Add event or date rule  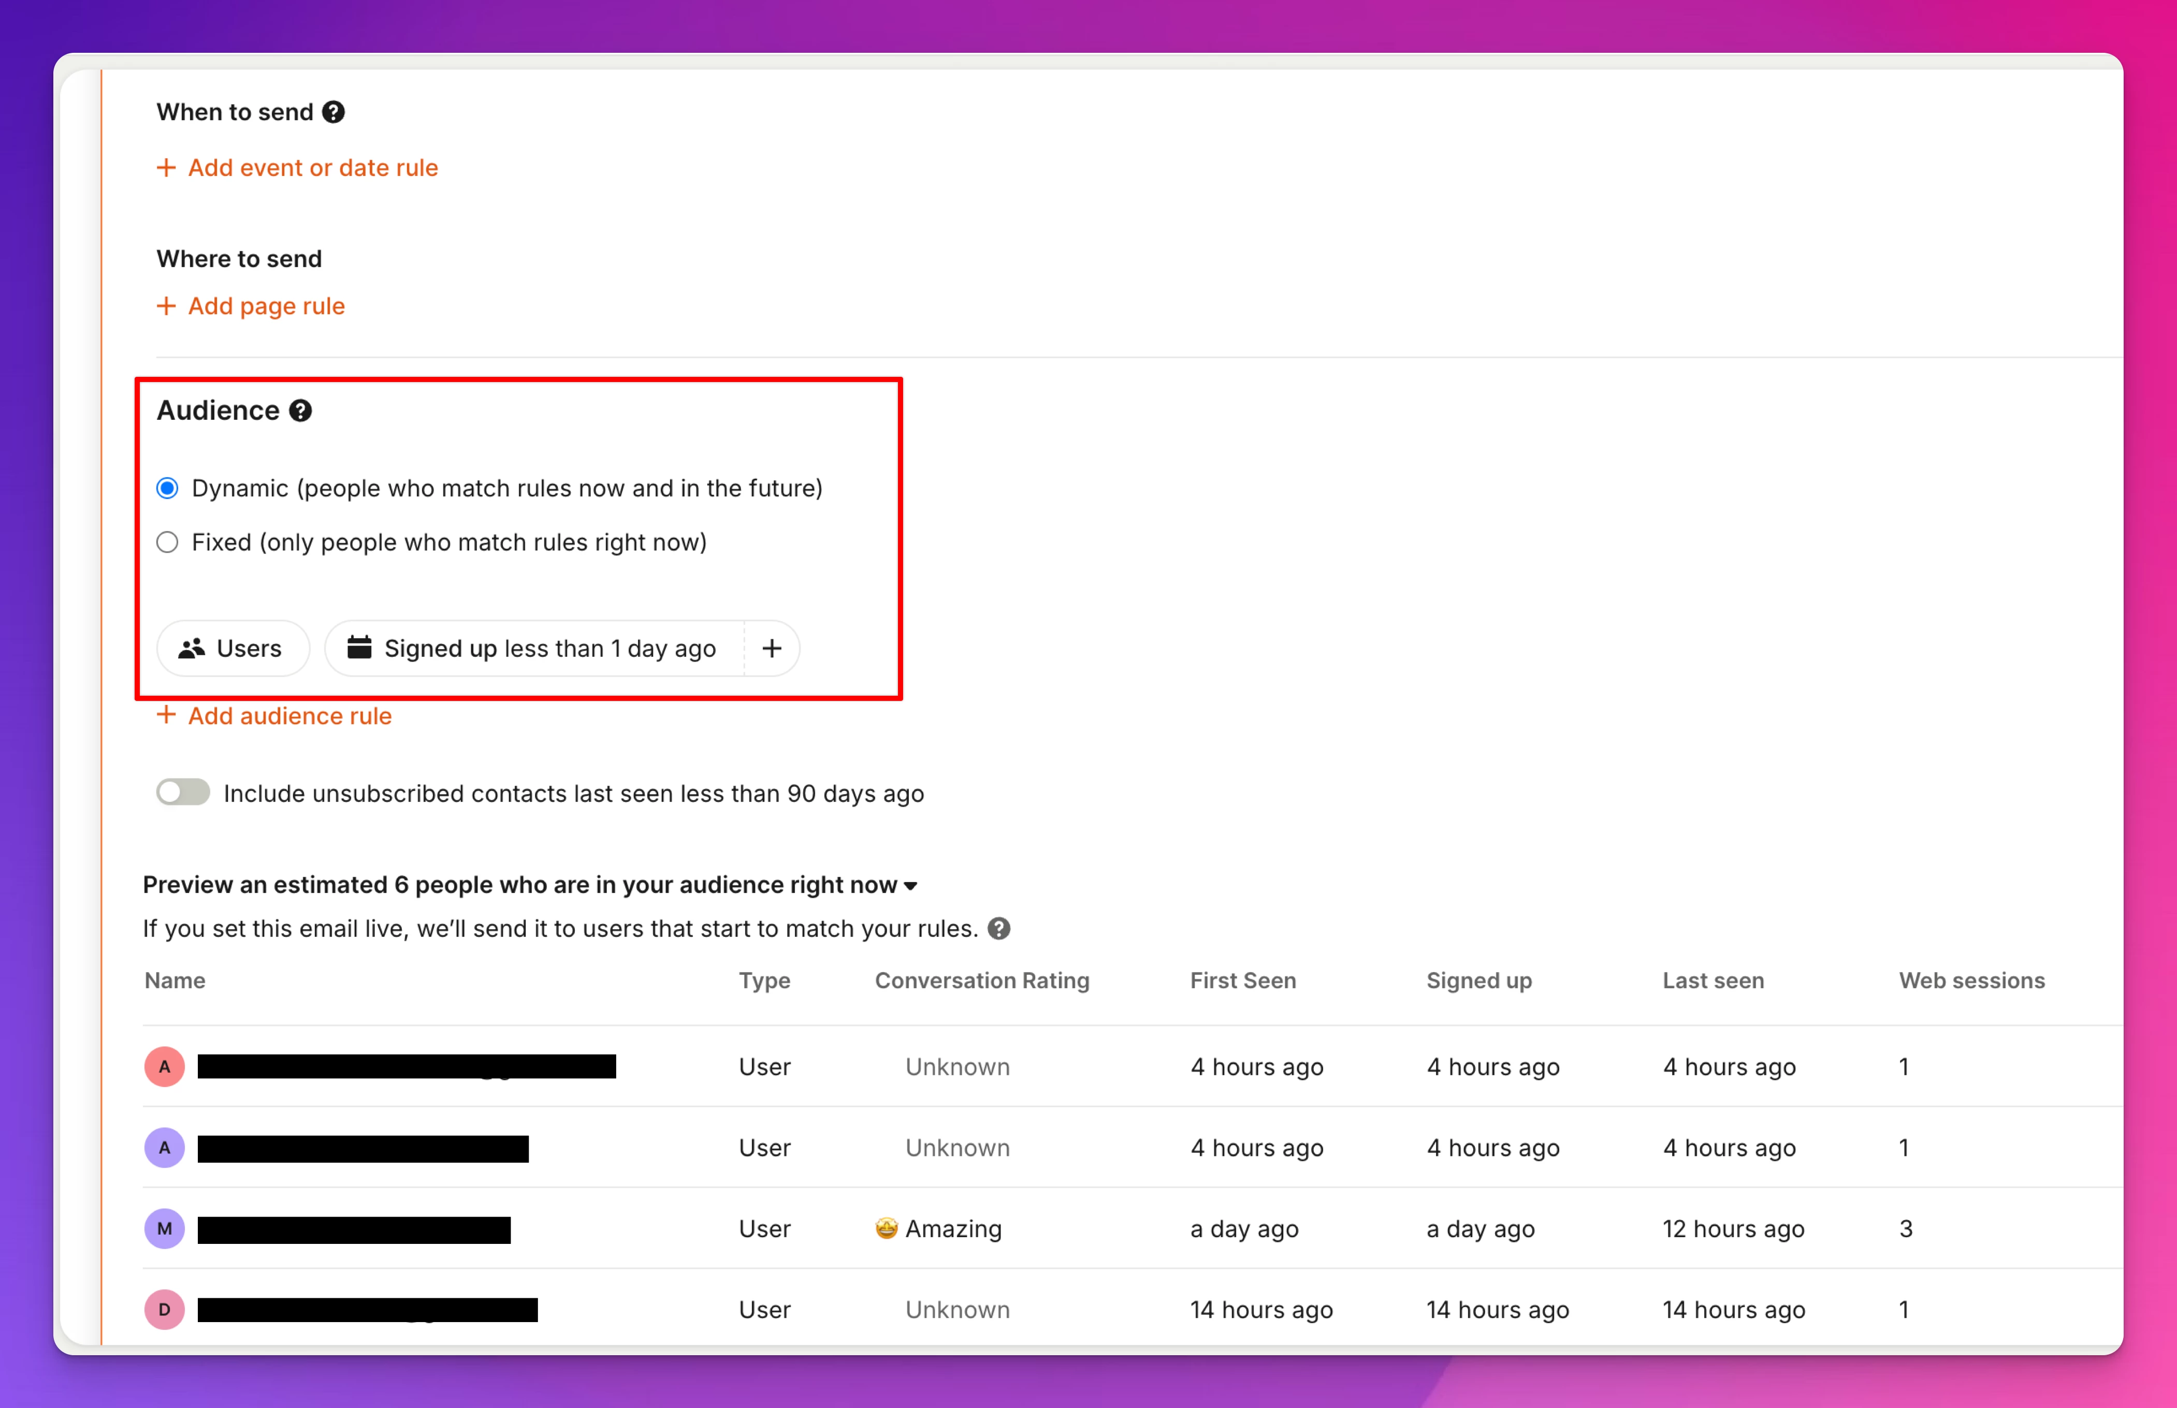[297, 167]
